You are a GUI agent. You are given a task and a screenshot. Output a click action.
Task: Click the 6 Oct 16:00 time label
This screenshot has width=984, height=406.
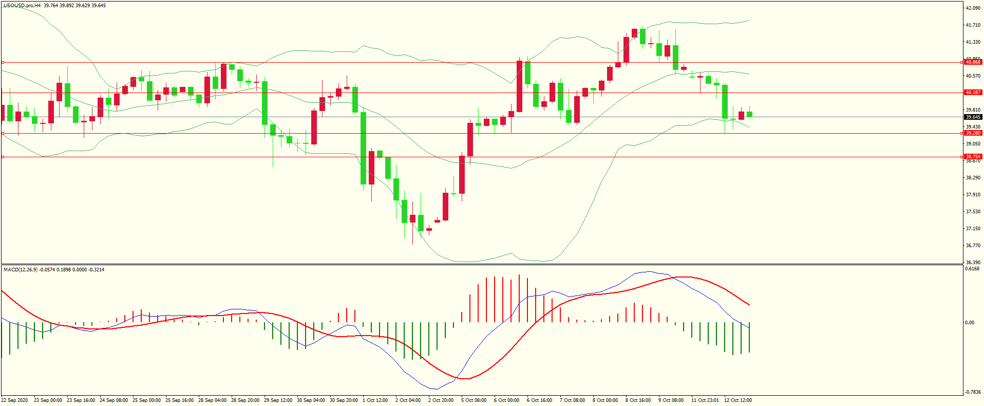[x=540, y=400]
